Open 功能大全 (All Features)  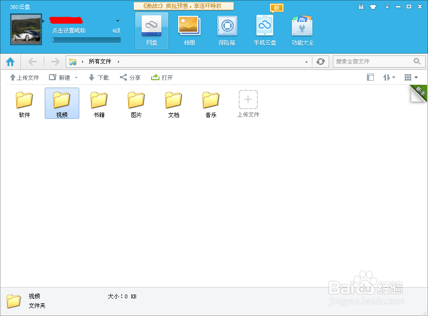[x=302, y=29]
